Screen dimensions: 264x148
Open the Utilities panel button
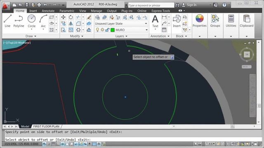(231, 21)
